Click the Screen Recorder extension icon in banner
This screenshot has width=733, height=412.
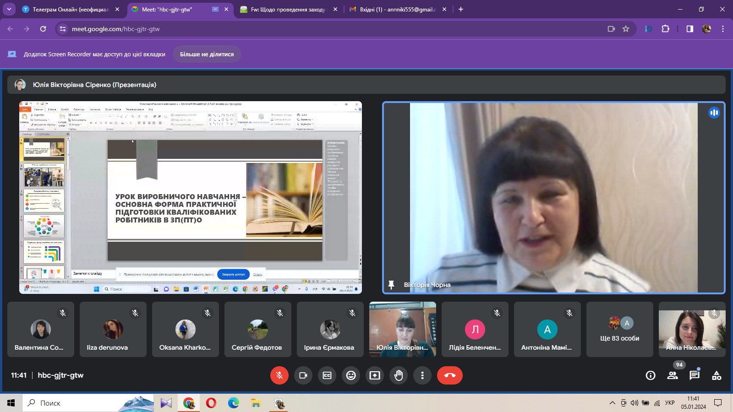pyautogui.click(x=12, y=54)
